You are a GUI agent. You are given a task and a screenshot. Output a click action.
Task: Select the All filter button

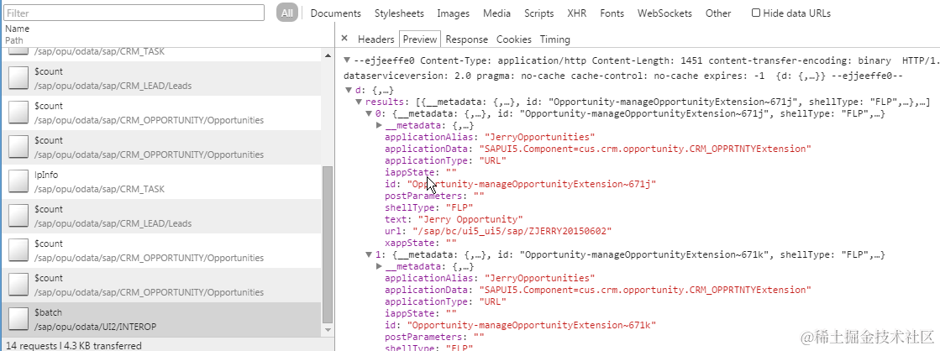point(288,13)
